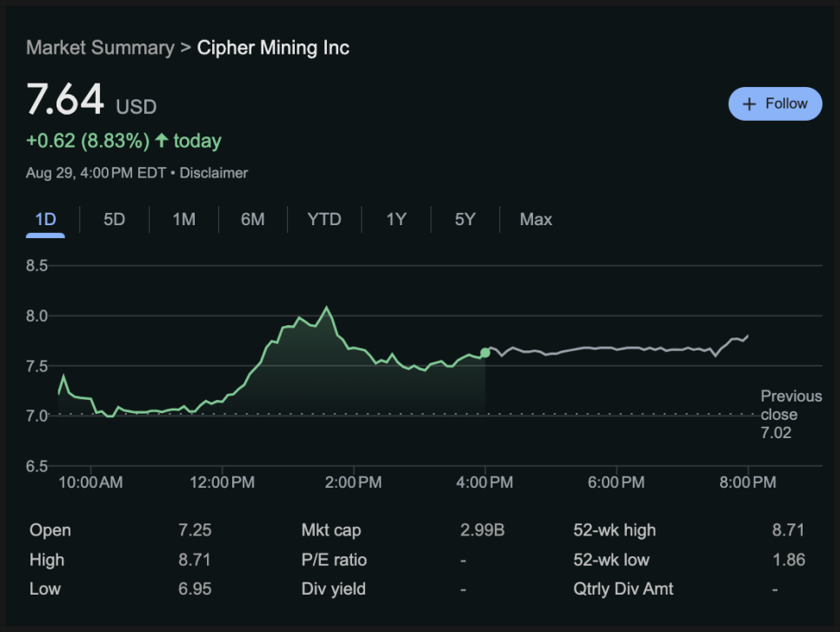Click the green closing price dot on chart
The height and width of the screenshot is (632, 840).
pyautogui.click(x=485, y=352)
